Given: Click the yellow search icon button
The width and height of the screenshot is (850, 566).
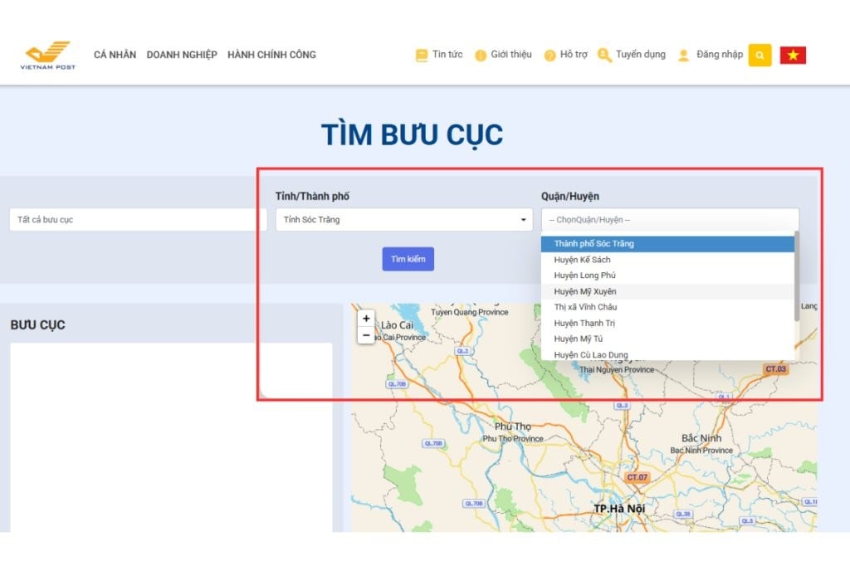Looking at the screenshot, I should [x=760, y=55].
